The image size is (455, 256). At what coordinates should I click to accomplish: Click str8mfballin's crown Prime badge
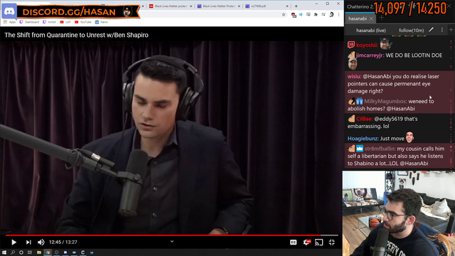(x=360, y=149)
